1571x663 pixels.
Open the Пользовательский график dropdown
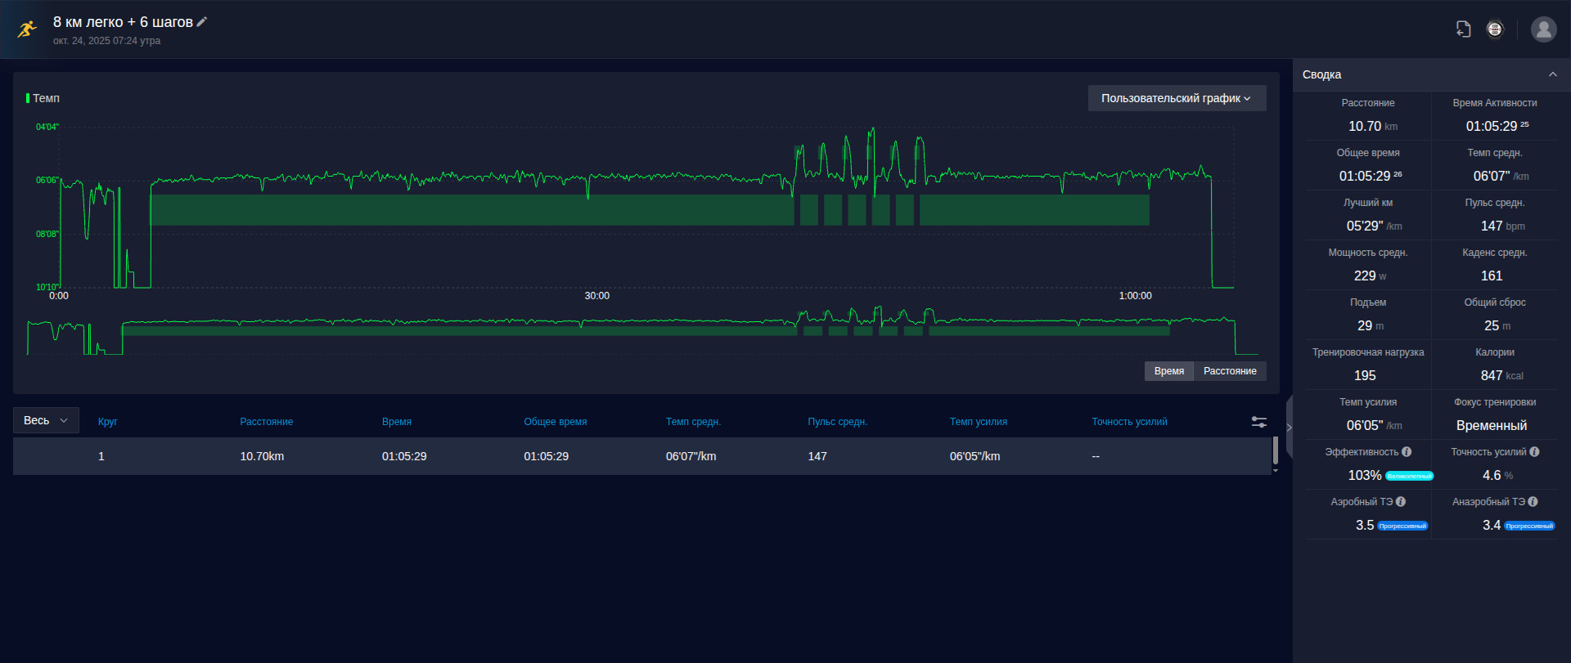pyautogui.click(x=1177, y=98)
